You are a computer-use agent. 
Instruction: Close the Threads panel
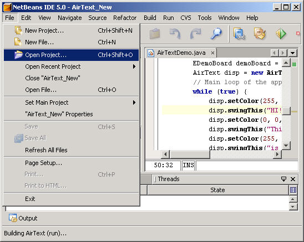tap(293, 179)
